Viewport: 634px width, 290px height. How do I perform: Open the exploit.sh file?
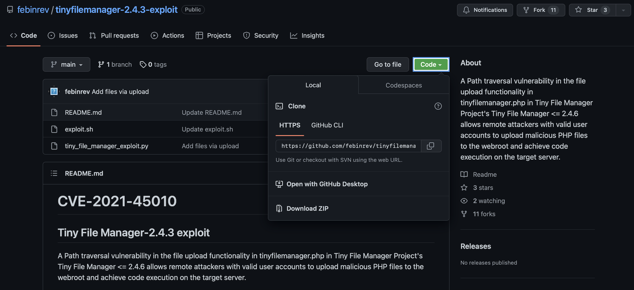[79, 129]
